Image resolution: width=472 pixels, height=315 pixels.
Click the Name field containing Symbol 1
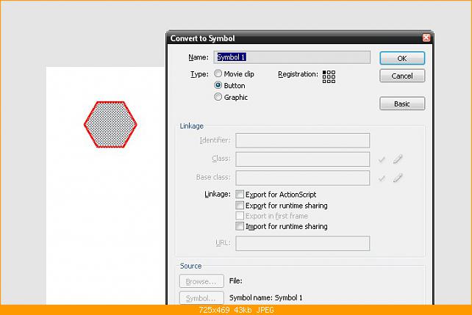point(292,57)
